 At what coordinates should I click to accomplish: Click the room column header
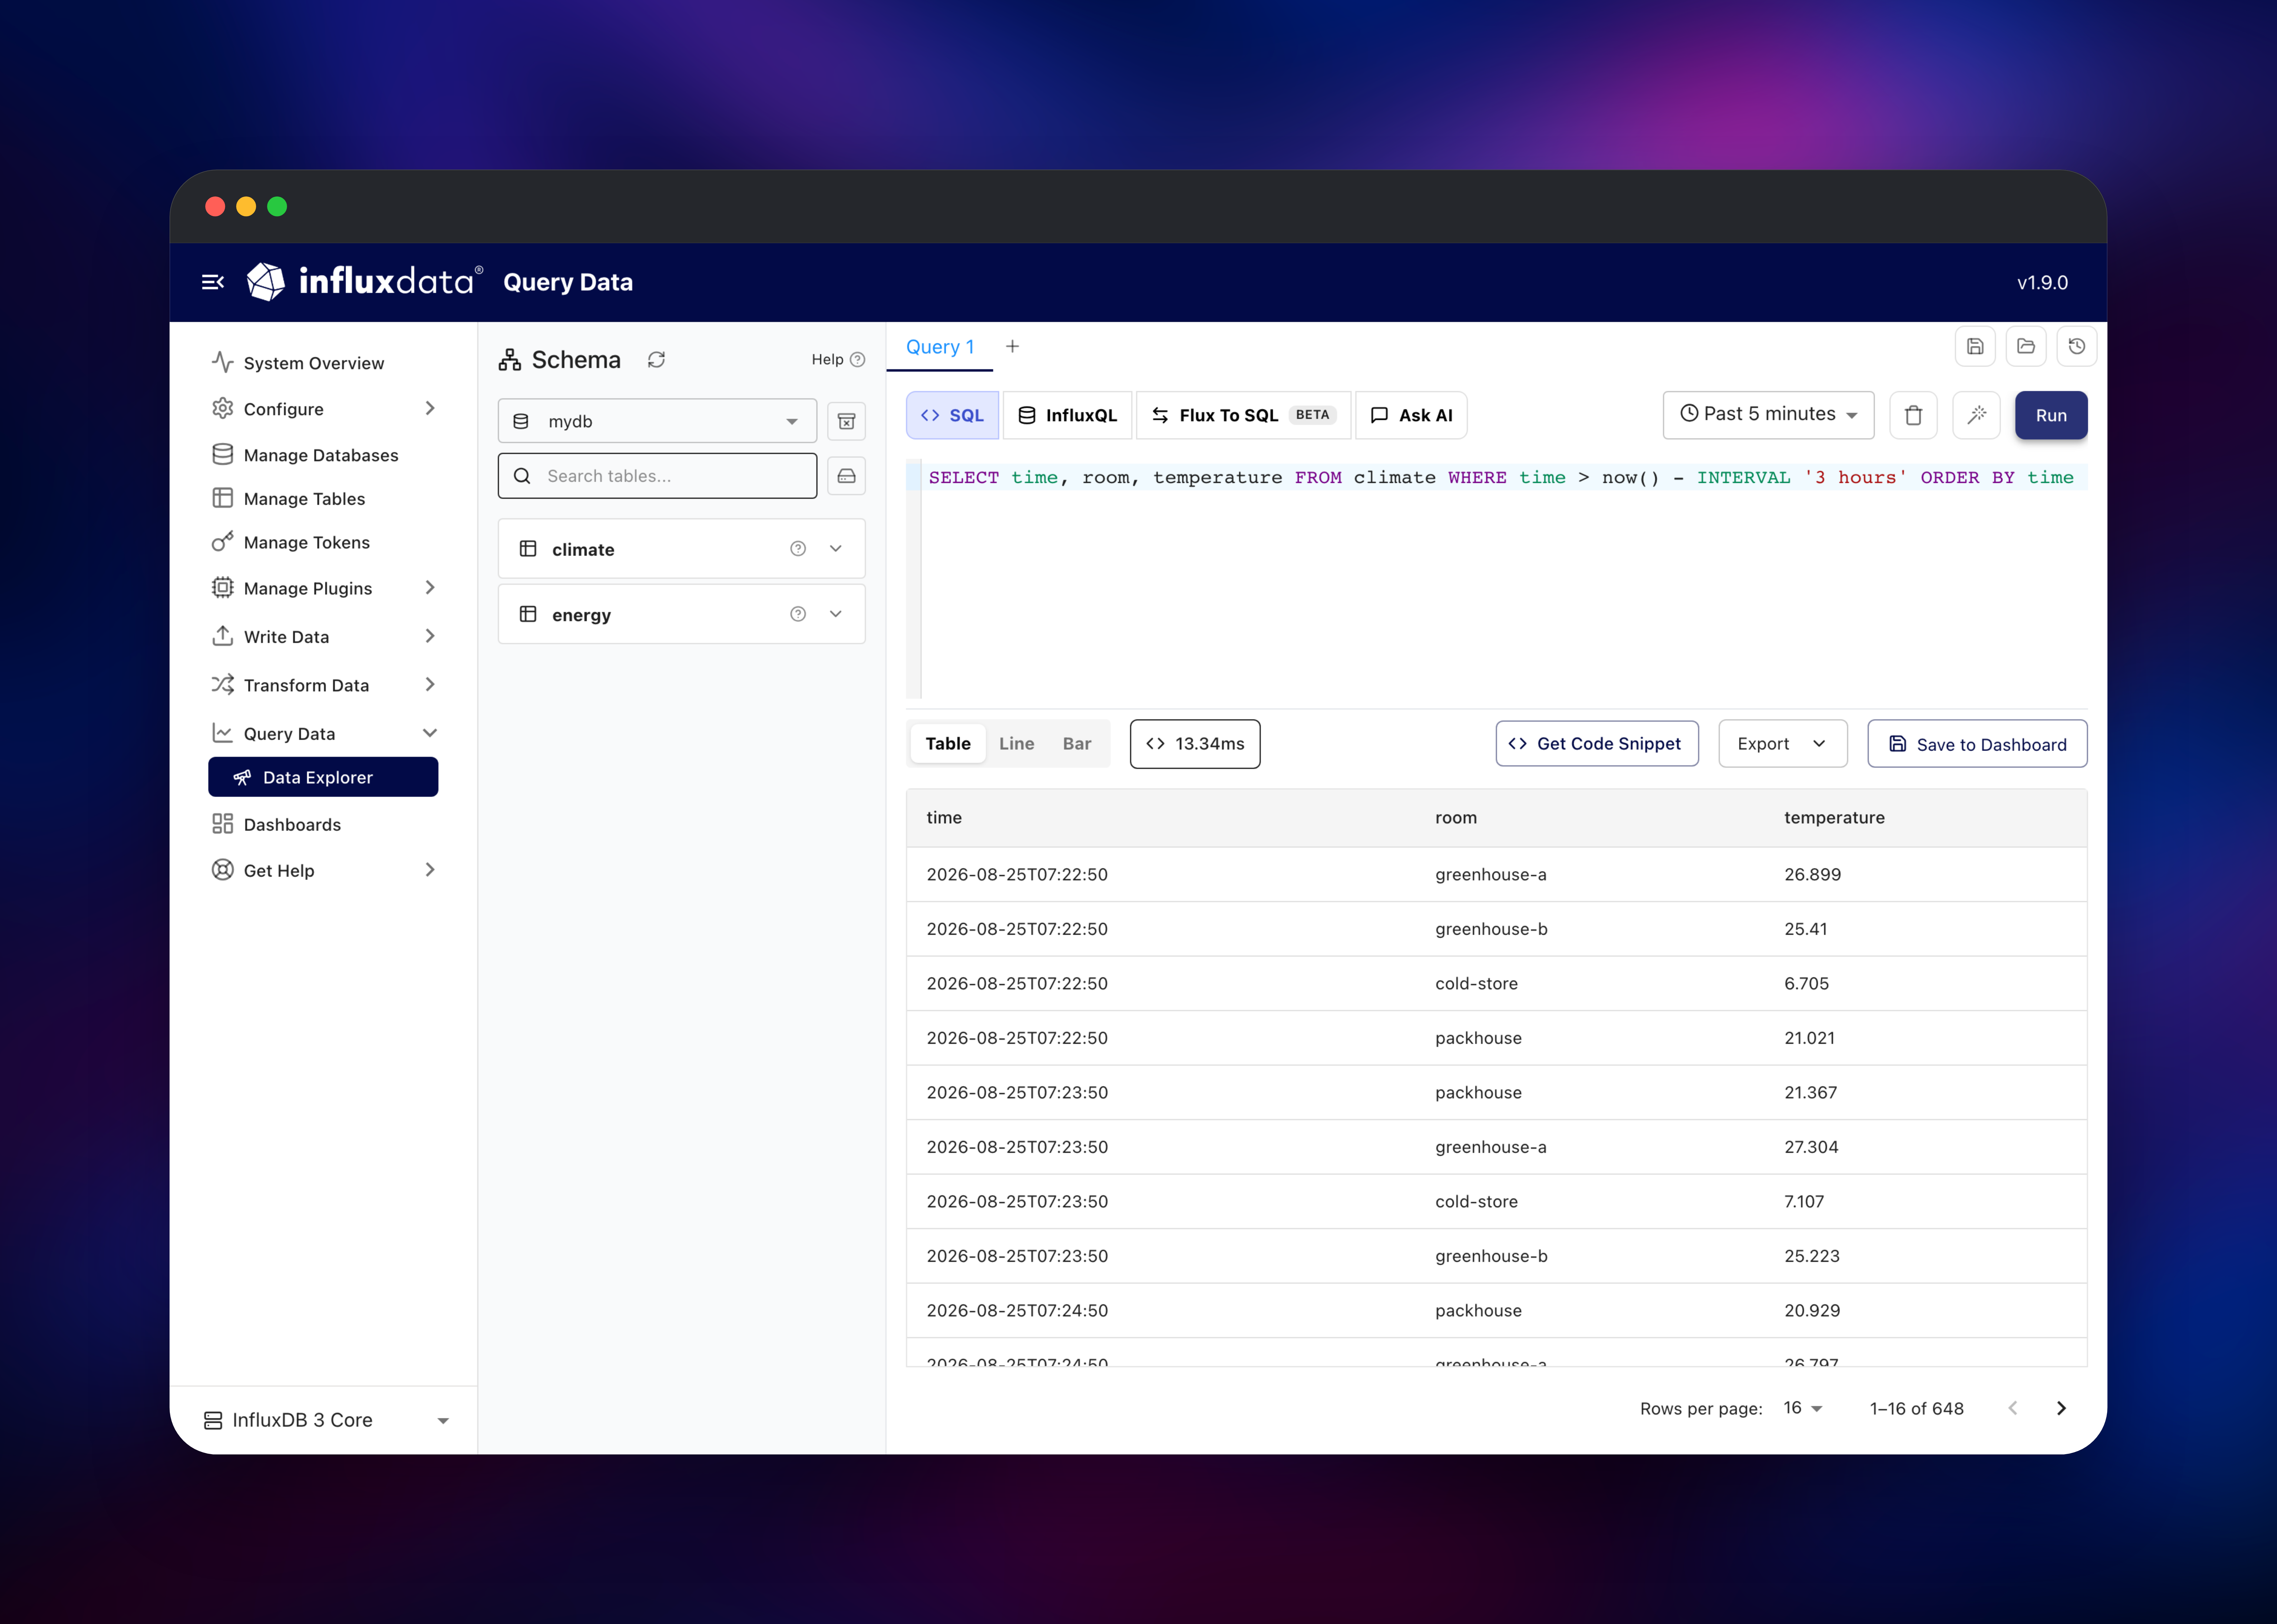[1456, 818]
